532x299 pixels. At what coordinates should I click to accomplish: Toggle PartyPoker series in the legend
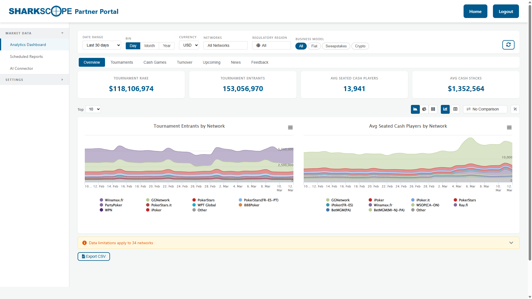[x=111, y=205]
